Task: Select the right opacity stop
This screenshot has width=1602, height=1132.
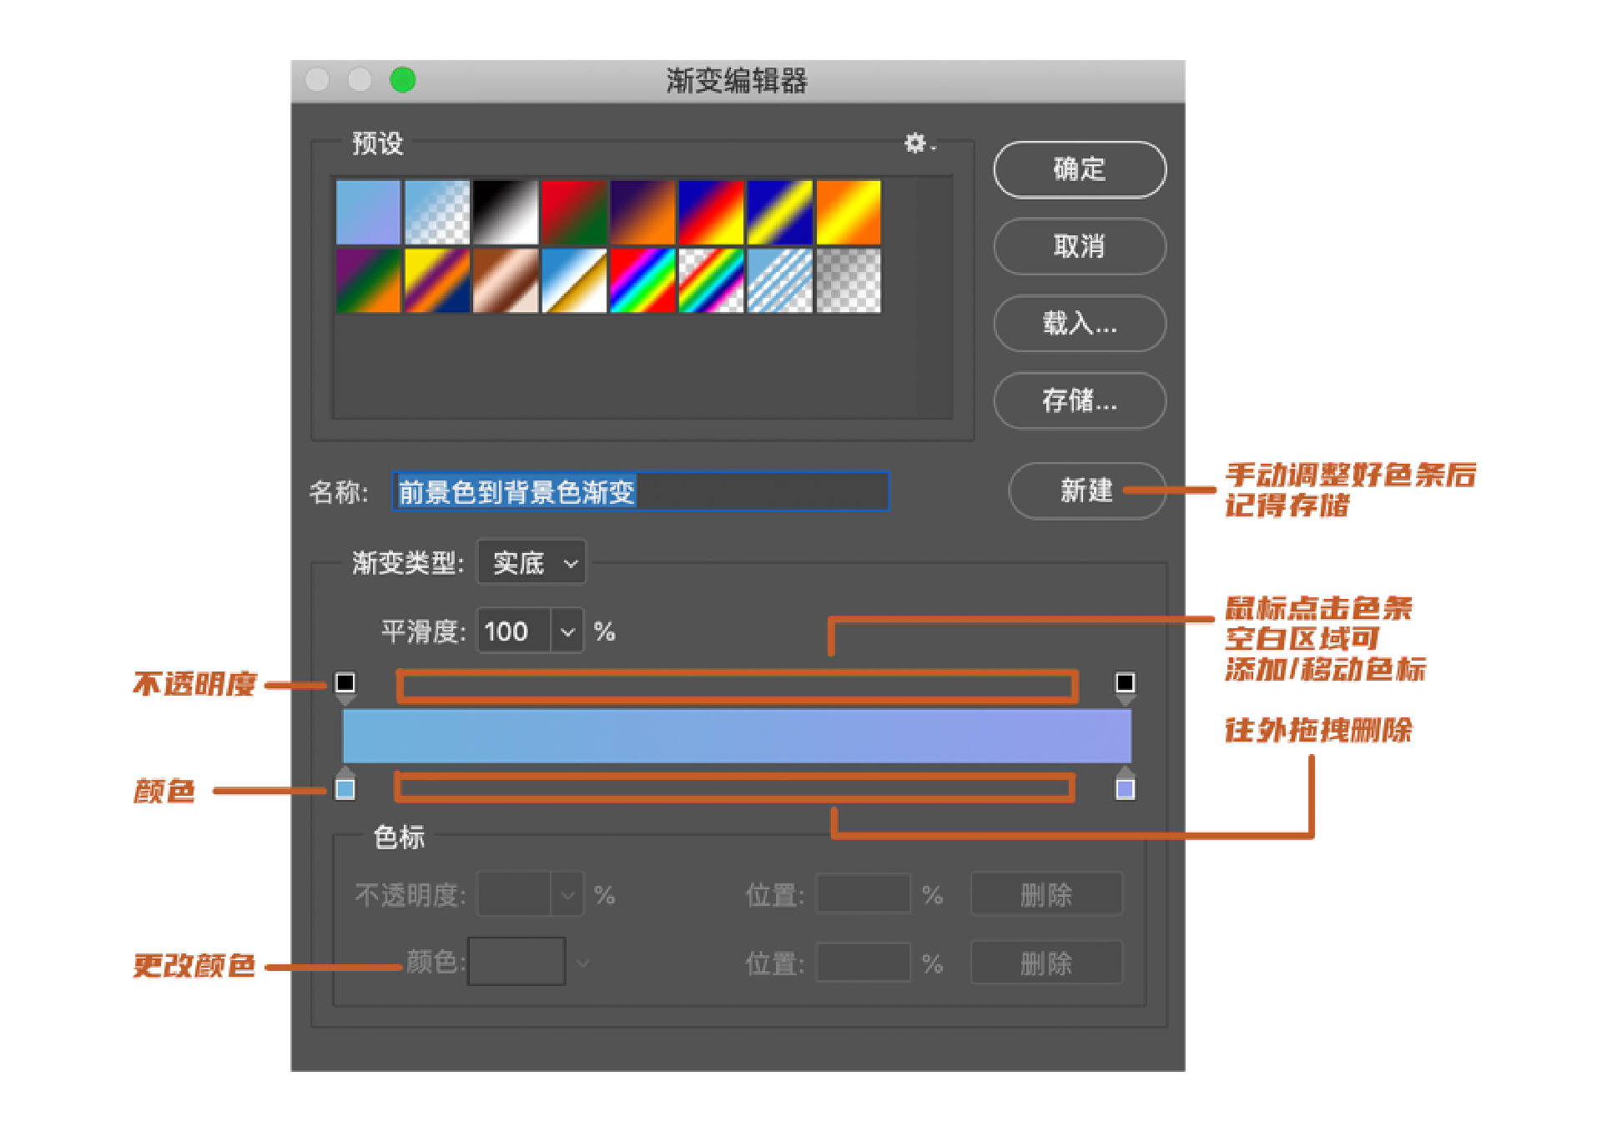Action: point(1125,687)
